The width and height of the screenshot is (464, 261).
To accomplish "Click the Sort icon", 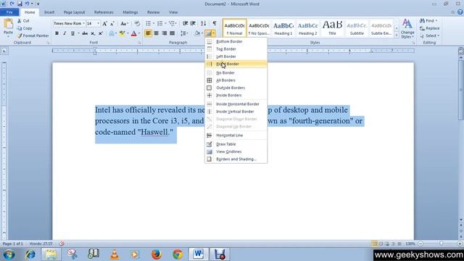I will 203,23.
